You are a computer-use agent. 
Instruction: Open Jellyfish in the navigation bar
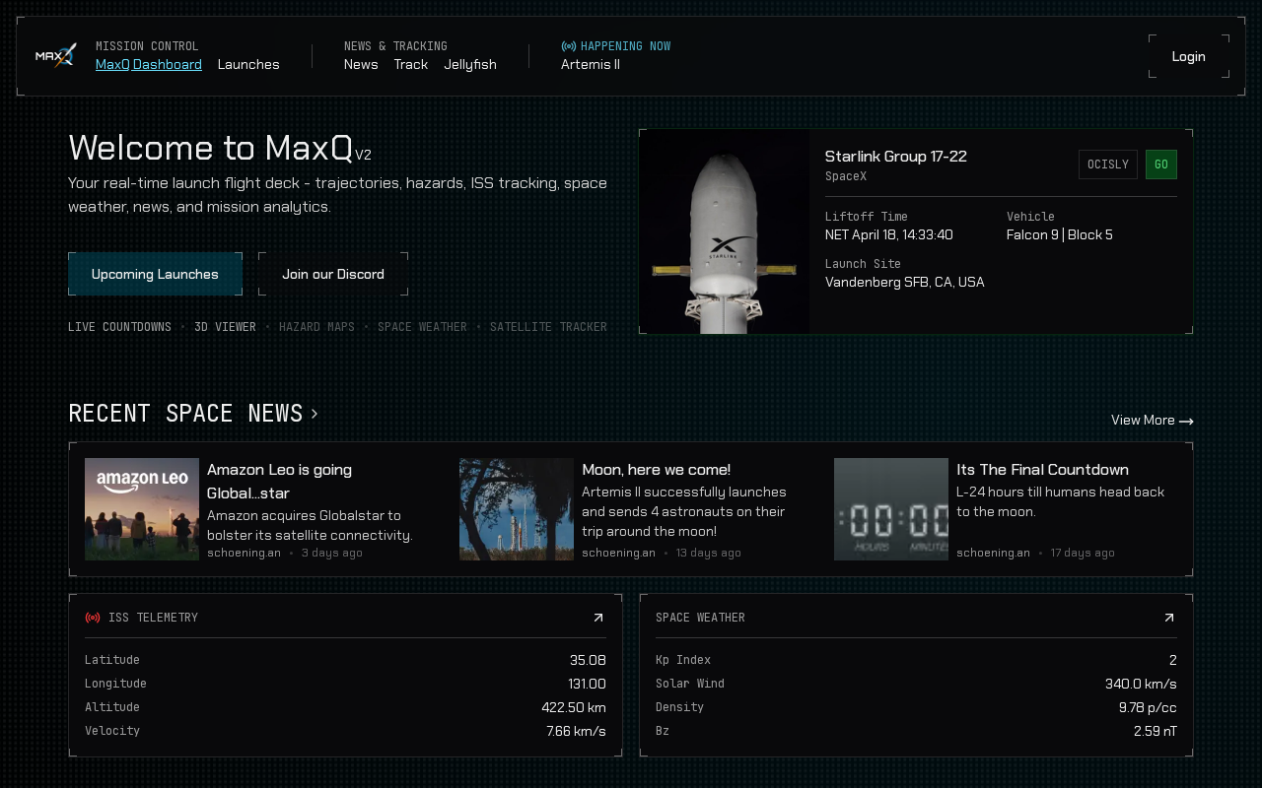470,64
